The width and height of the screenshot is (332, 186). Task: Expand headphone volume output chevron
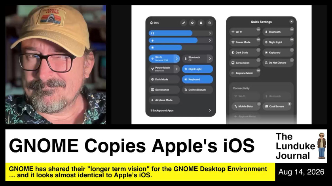click(x=210, y=33)
